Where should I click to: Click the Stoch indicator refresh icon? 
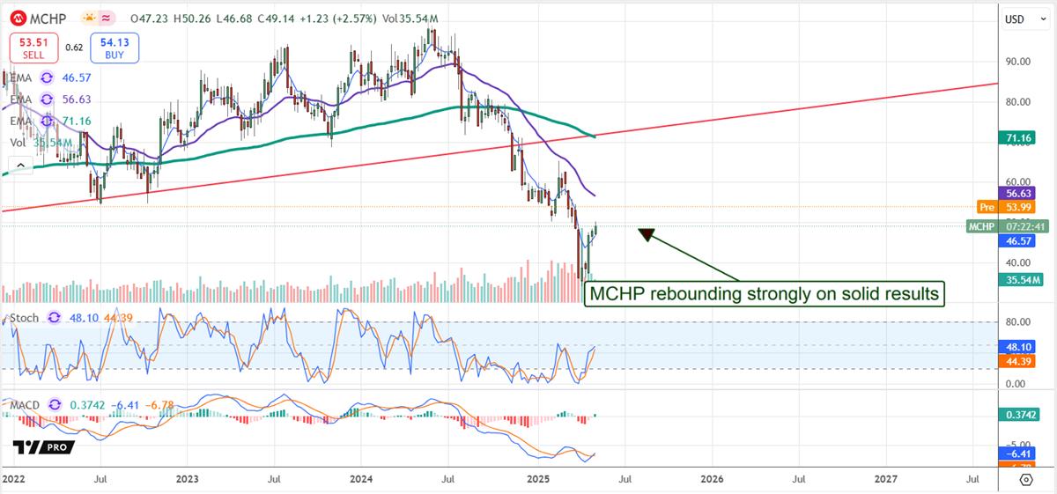pos(54,318)
